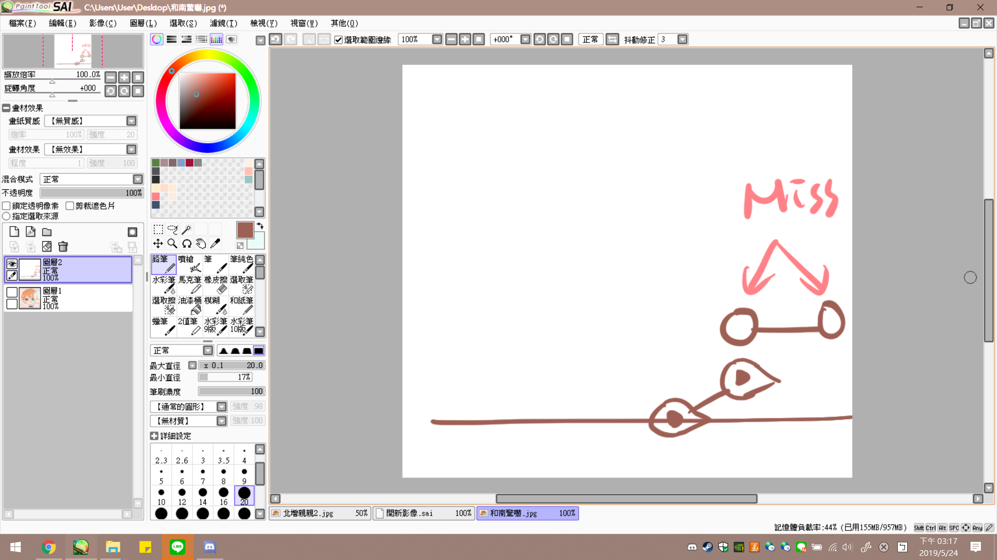Create a new layer folder
Image resolution: width=997 pixels, height=560 pixels.
47,232
